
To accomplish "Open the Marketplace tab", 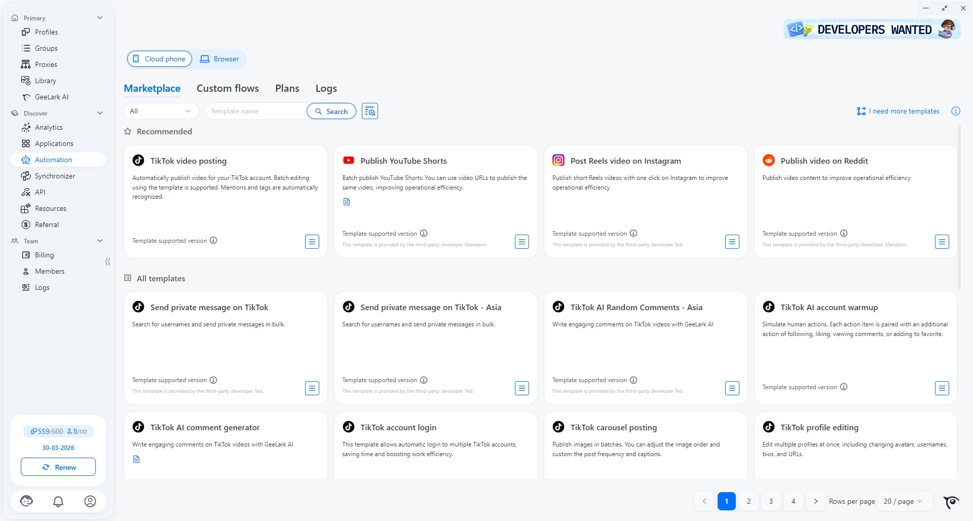I will pos(152,88).
